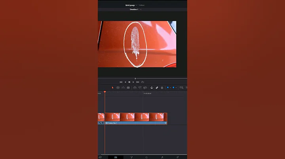
Task: Switch to the Edit page tab
Action: (116, 157)
